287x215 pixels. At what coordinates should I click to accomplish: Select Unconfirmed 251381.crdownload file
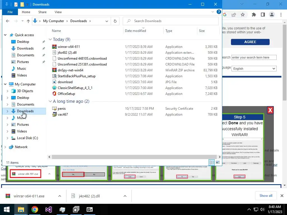82,64
